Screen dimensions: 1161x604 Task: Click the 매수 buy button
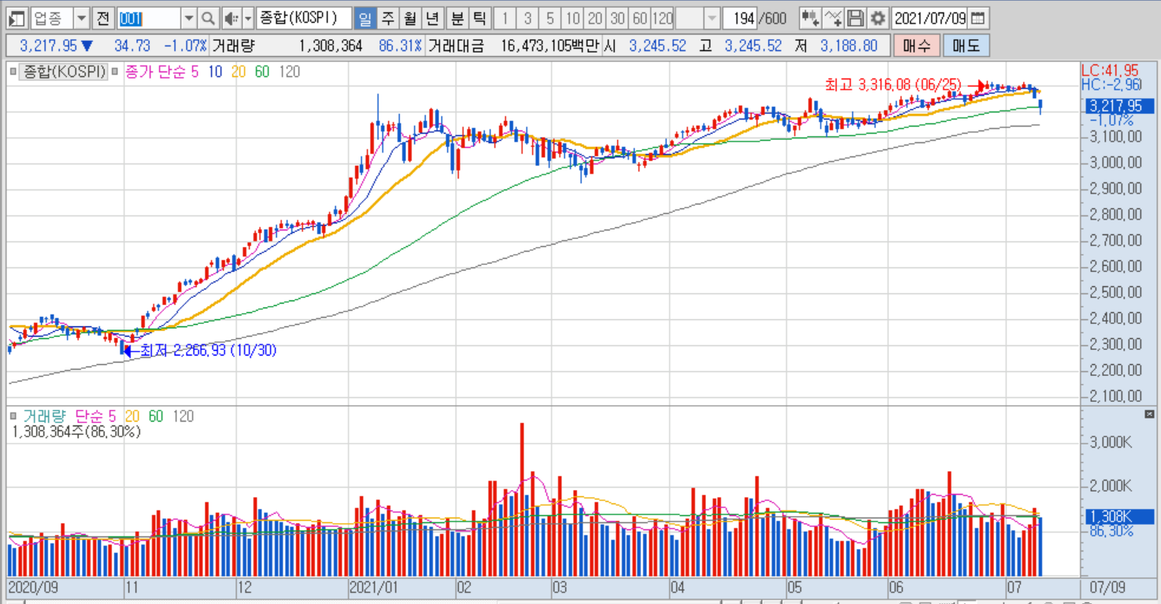(916, 46)
